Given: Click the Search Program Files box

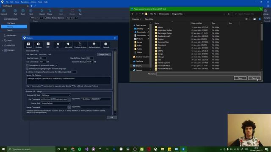Looking at the screenshot, I should 247,14.
